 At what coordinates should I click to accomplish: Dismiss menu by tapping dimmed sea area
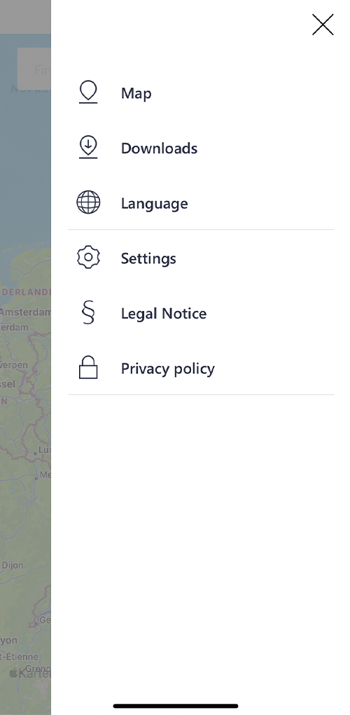[25, 173]
